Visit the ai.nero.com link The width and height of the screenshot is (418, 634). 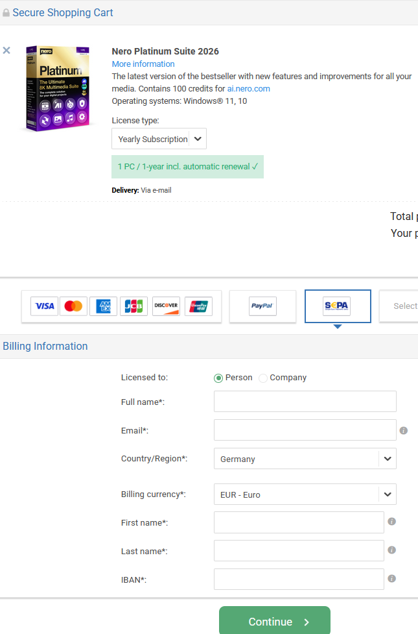click(248, 88)
